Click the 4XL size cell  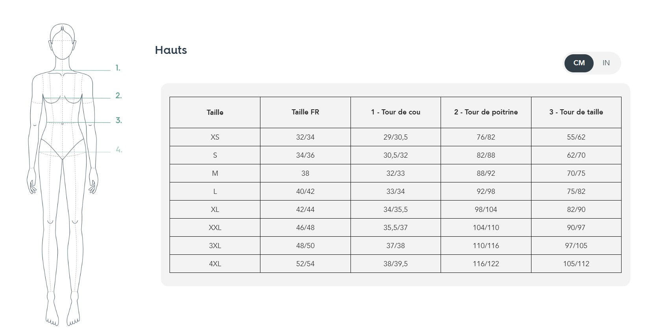(215, 264)
